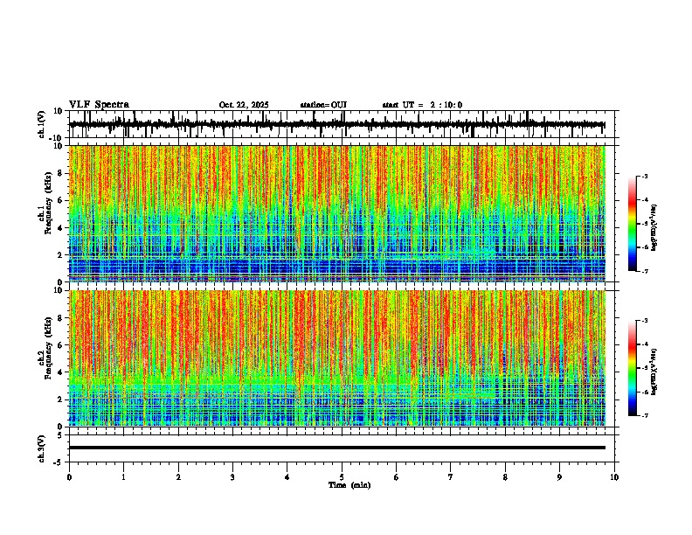Click time axis tick label "10"

614,477
